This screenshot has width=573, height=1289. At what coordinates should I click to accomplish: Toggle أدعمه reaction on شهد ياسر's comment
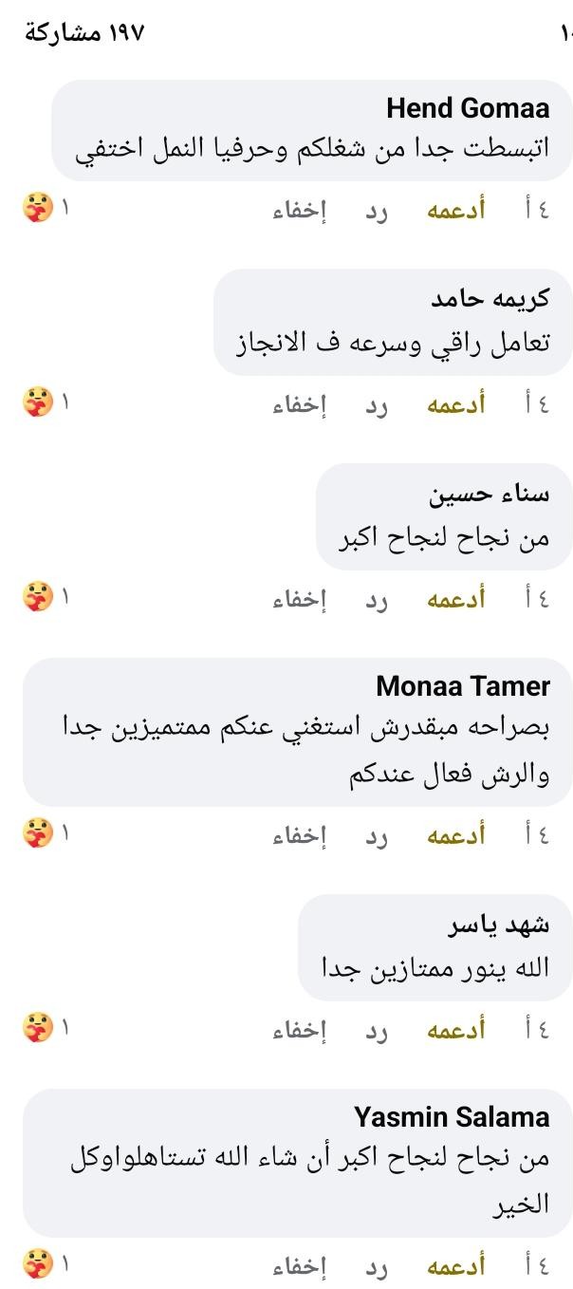[x=455, y=1030]
